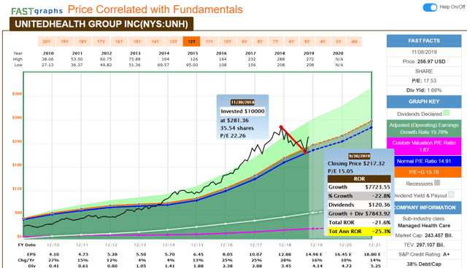
Task: Click the FASTgraphs logo
Action: (37, 11)
